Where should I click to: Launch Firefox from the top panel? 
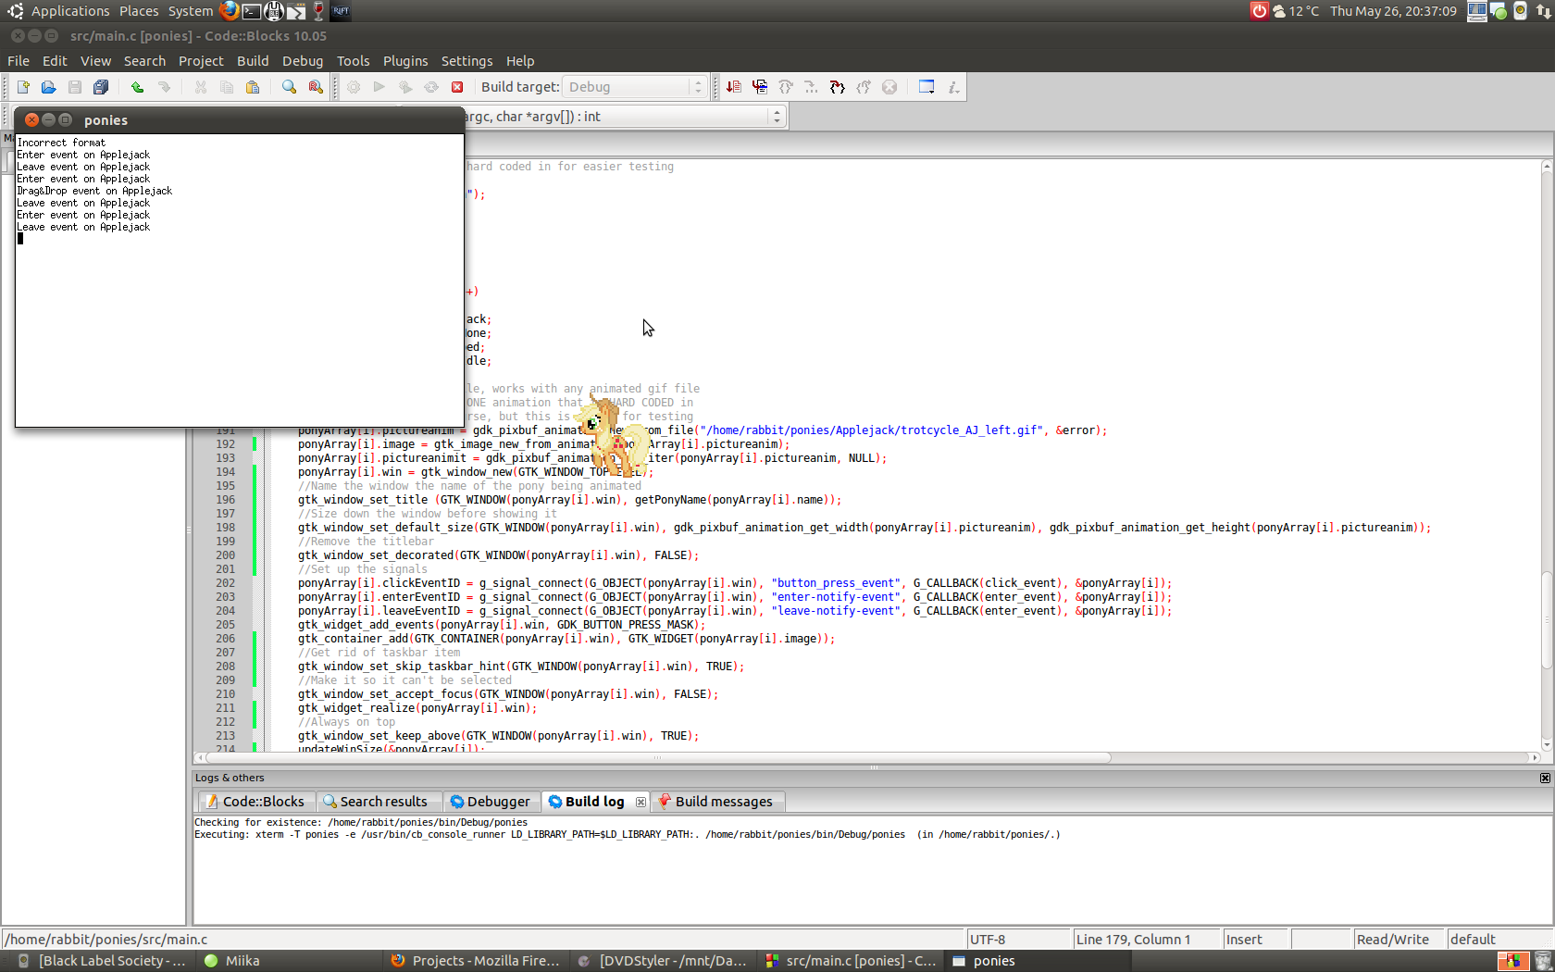point(229,11)
